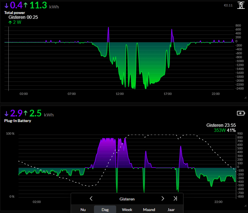Viewport: 248px width, 213px height.
Task: Click the €0.11 cost value
Action: point(228,5)
